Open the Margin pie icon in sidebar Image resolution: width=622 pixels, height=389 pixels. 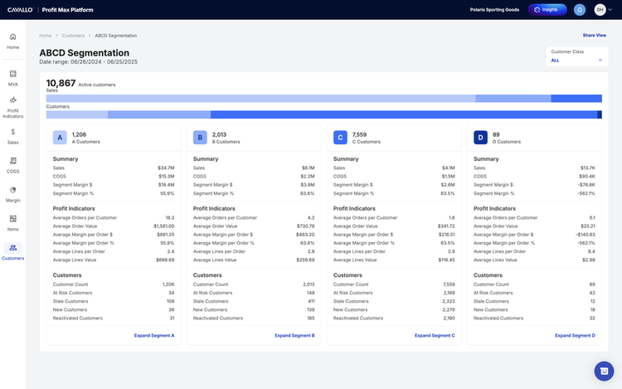tap(12, 190)
